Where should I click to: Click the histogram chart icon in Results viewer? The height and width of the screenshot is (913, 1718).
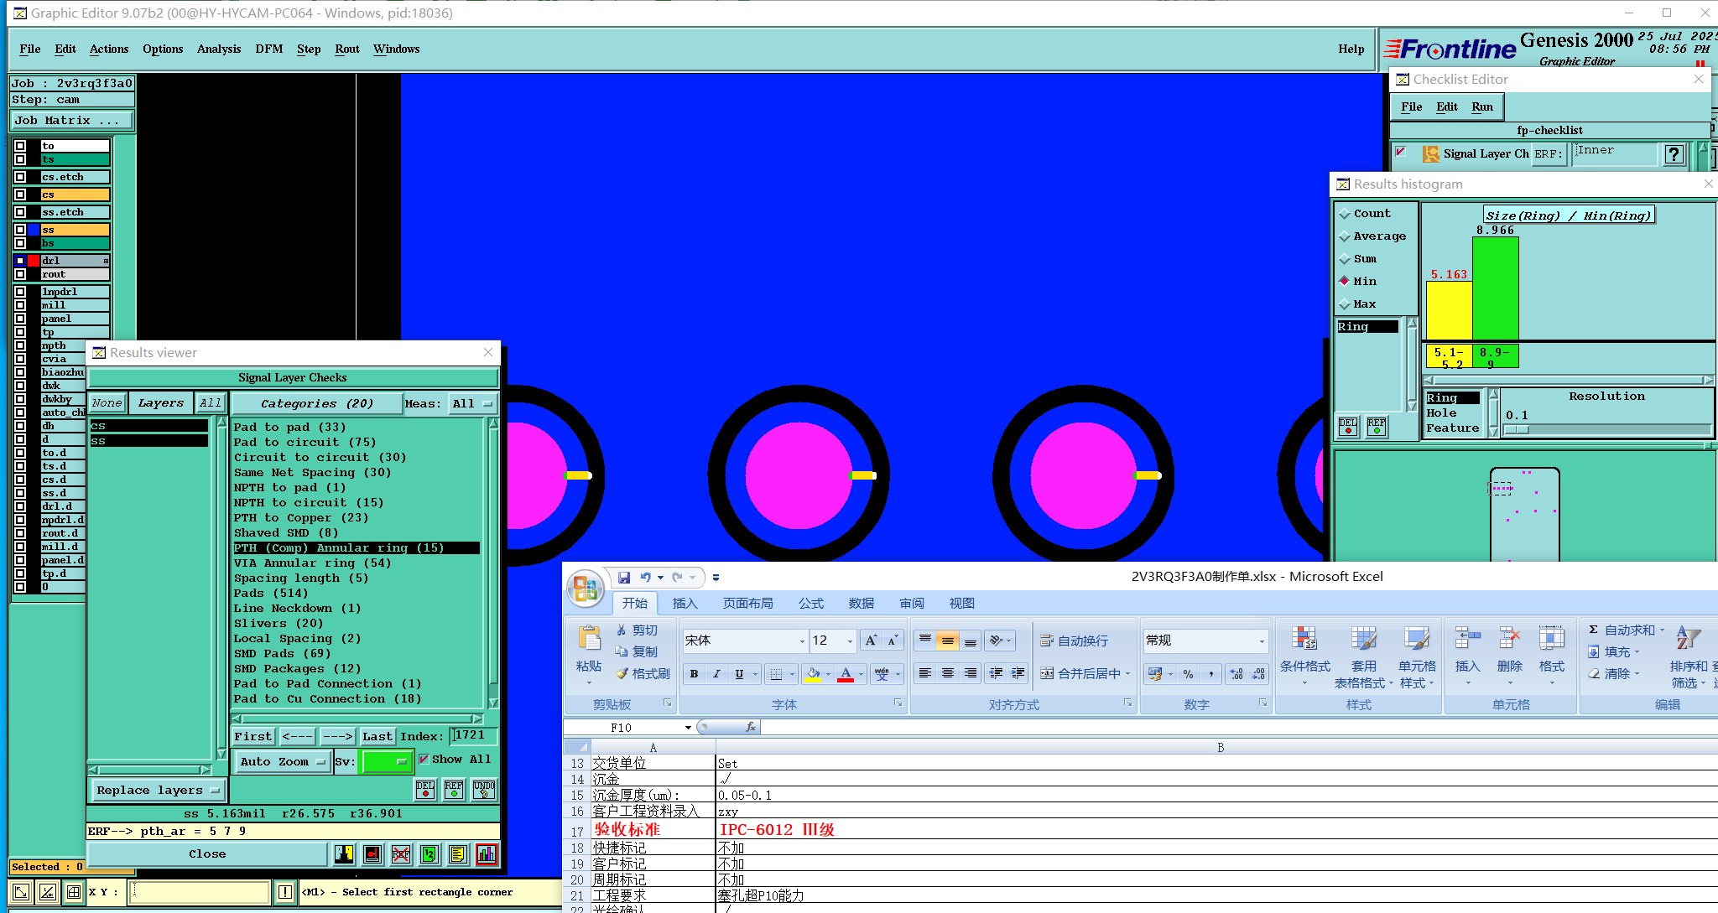click(487, 854)
